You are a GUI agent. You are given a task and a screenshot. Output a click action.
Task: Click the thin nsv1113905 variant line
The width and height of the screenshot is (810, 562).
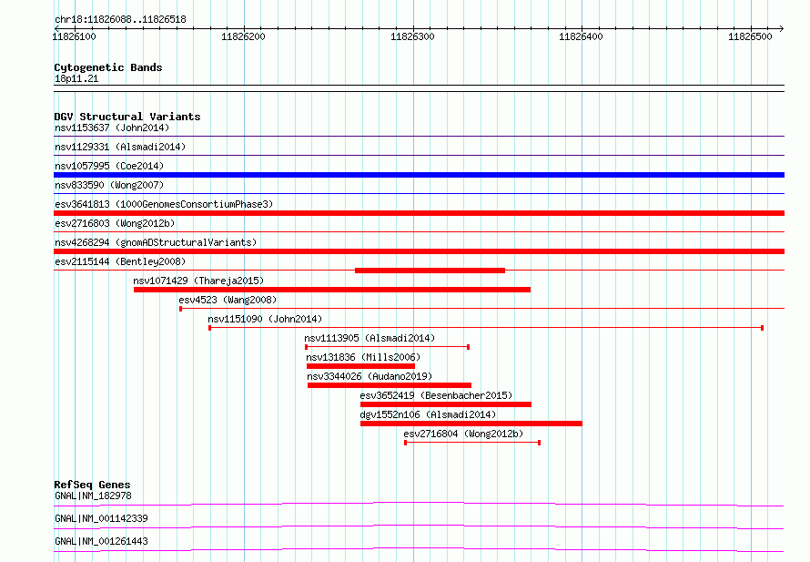(387, 347)
